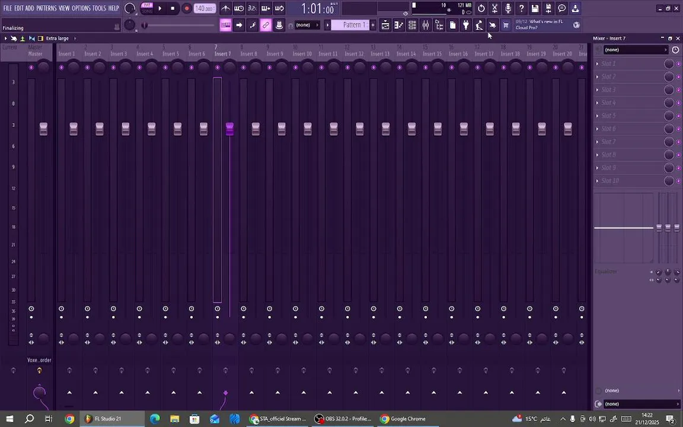Toggle loop recording icon
683x427 pixels.
click(279, 8)
